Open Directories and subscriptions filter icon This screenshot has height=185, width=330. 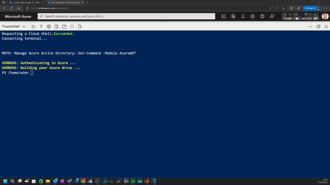pyautogui.click(x=233, y=16)
